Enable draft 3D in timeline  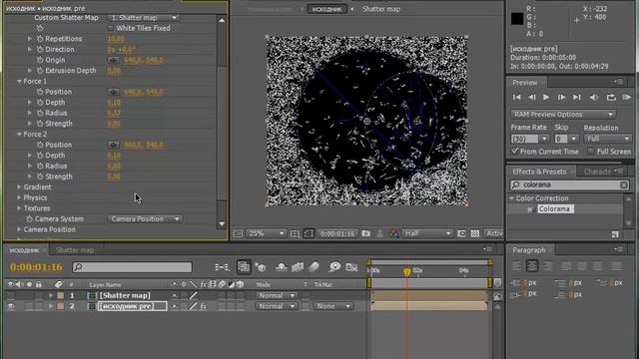261,267
